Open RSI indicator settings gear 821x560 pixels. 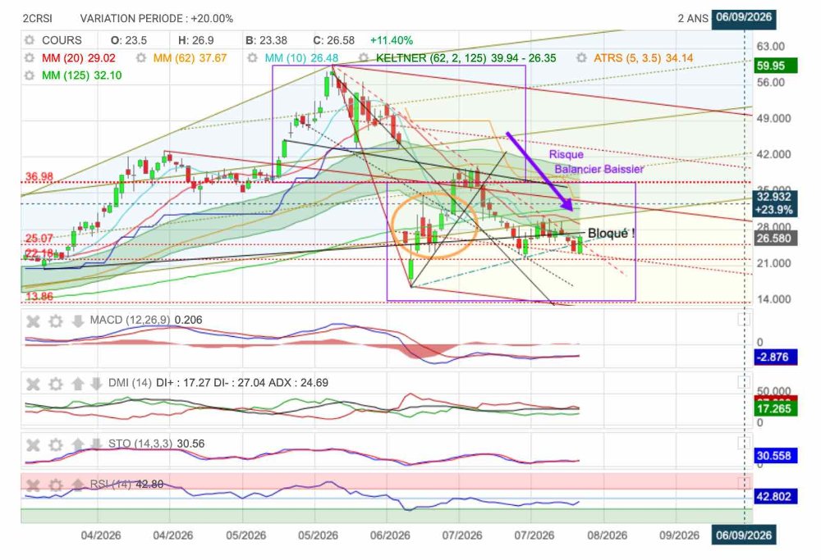pyautogui.click(x=56, y=485)
